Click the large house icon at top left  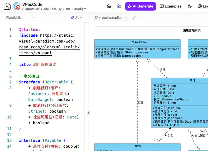point(7,6)
